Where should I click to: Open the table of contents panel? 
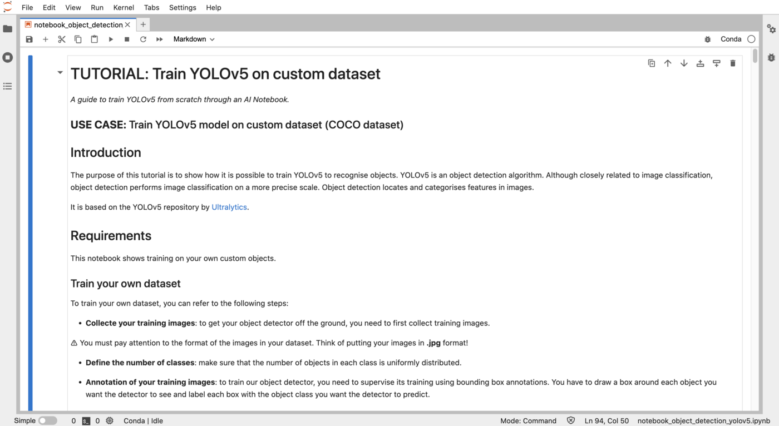[x=8, y=86]
